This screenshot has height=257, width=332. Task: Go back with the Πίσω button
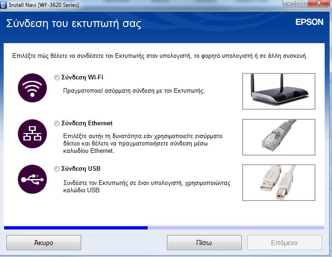[x=204, y=243]
